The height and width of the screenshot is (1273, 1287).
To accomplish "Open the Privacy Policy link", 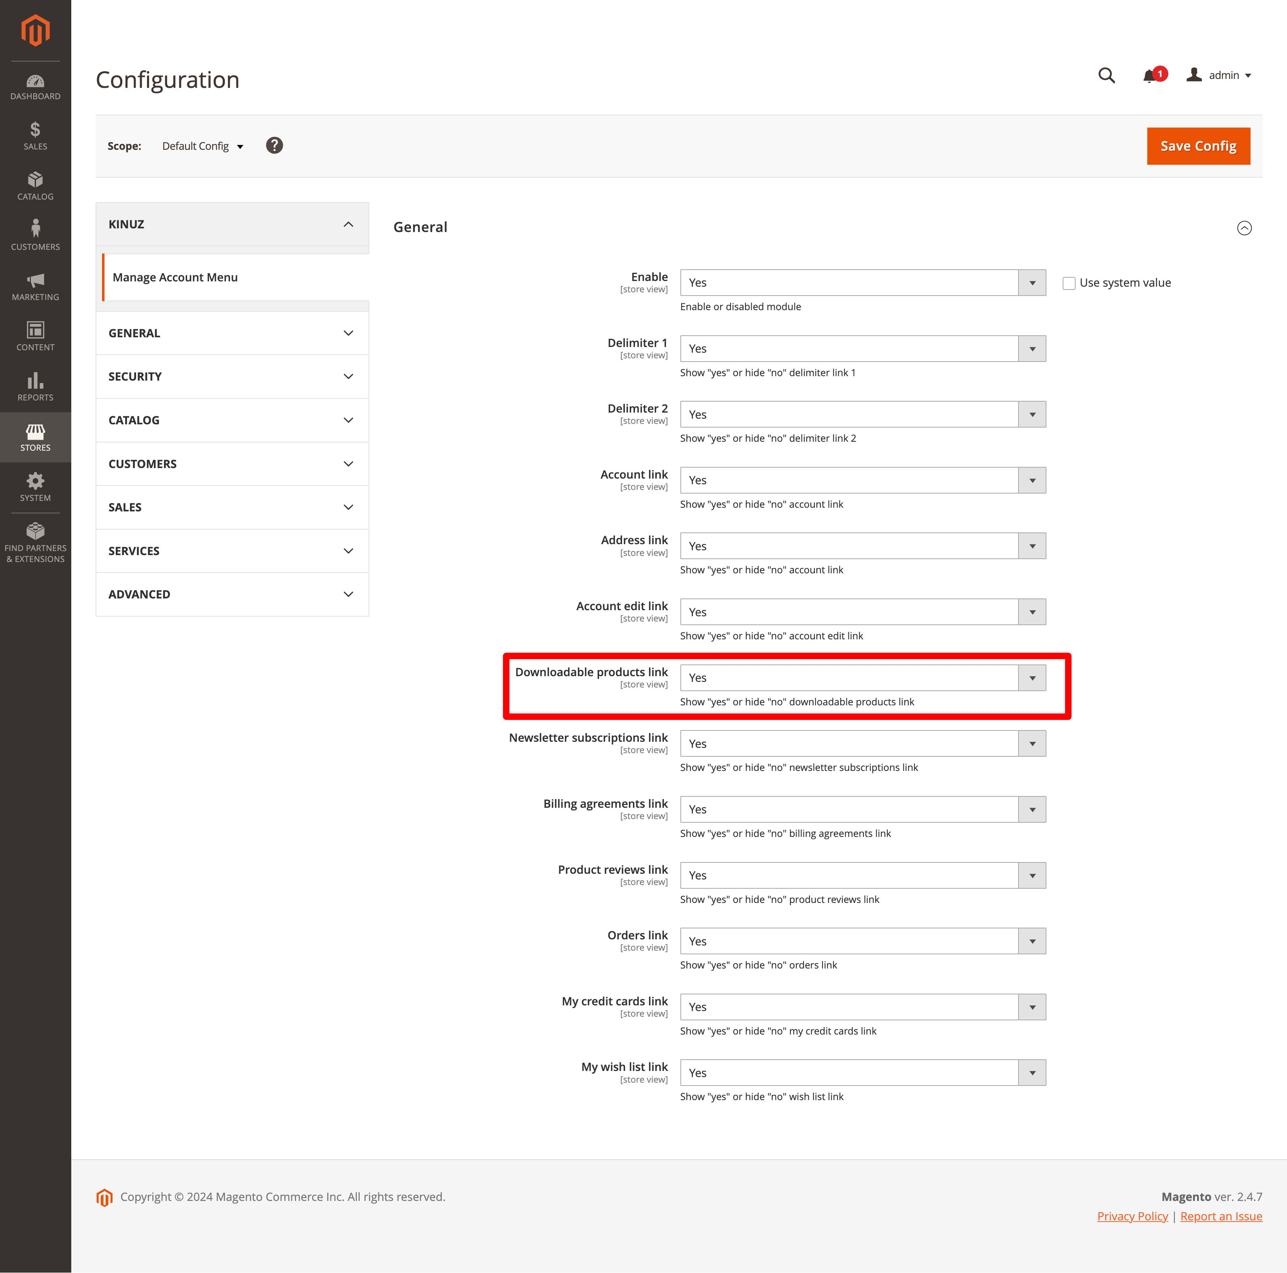I will [x=1132, y=1216].
